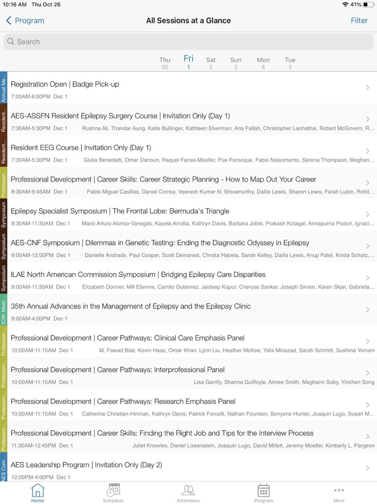This screenshot has width=377, height=504.
Task: Tap speaker list starting 'Giulia Benedetti'
Action: pyautogui.click(x=229, y=160)
